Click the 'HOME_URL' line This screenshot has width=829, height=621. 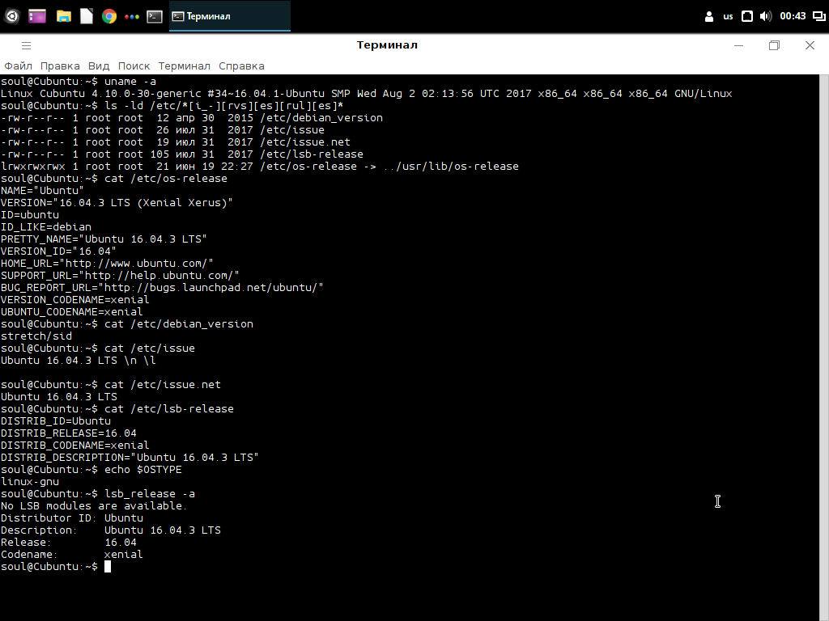click(x=107, y=264)
